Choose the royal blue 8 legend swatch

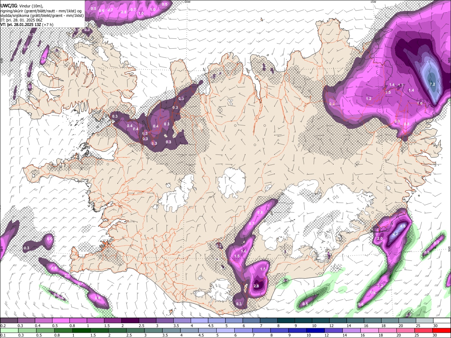click(x=279, y=330)
